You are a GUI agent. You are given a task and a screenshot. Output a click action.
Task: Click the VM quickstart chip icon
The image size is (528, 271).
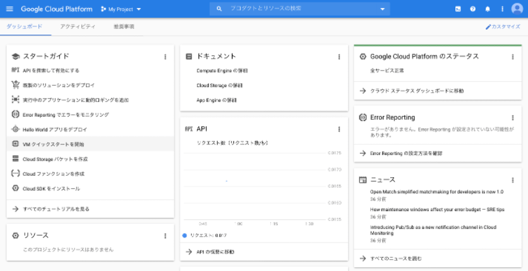click(15, 144)
